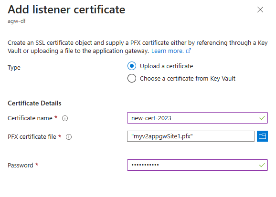Click the PFX certificate file label text
Viewport: 276px width, 197px height.
click(32, 137)
